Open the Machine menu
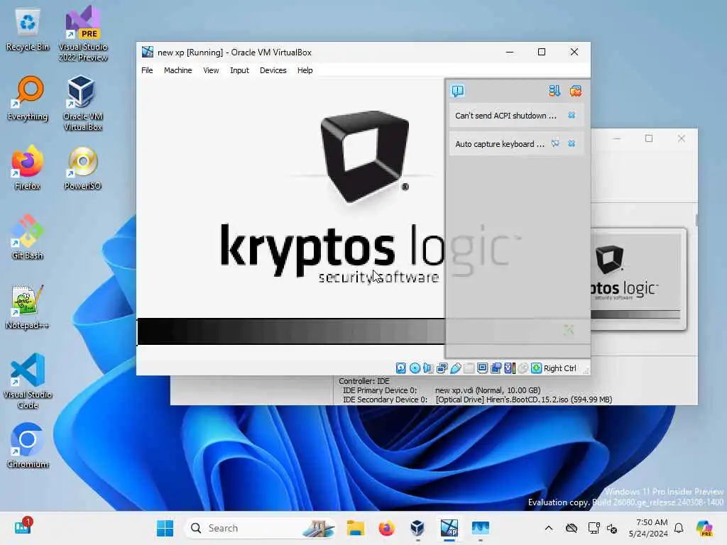The height and width of the screenshot is (545, 727). pyautogui.click(x=177, y=70)
